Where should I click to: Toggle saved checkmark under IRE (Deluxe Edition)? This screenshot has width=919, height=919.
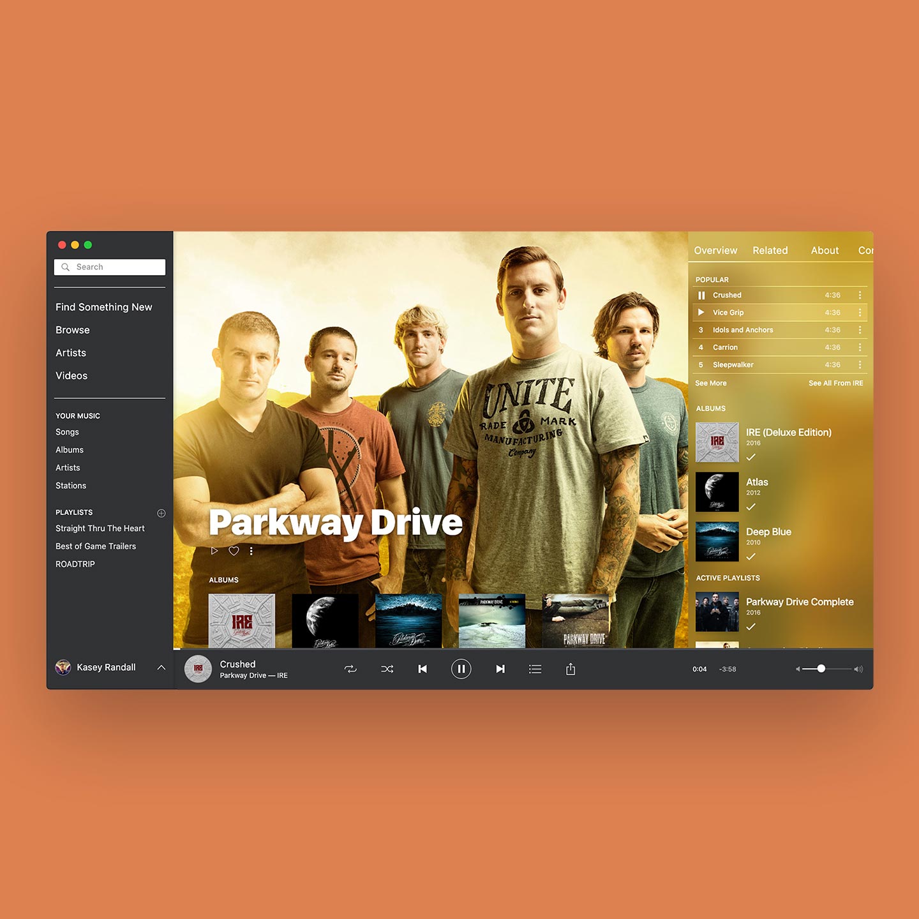pyautogui.click(x=751, y=457)
